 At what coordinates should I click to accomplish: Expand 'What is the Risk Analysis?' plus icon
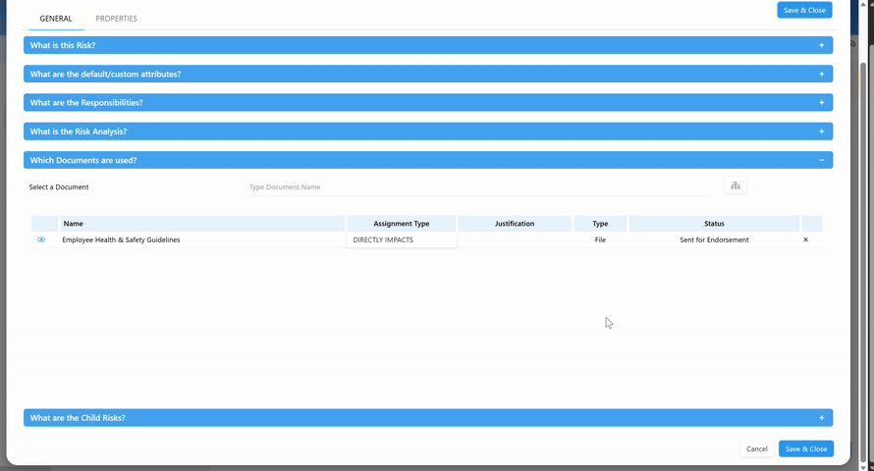tap(821, 131)
